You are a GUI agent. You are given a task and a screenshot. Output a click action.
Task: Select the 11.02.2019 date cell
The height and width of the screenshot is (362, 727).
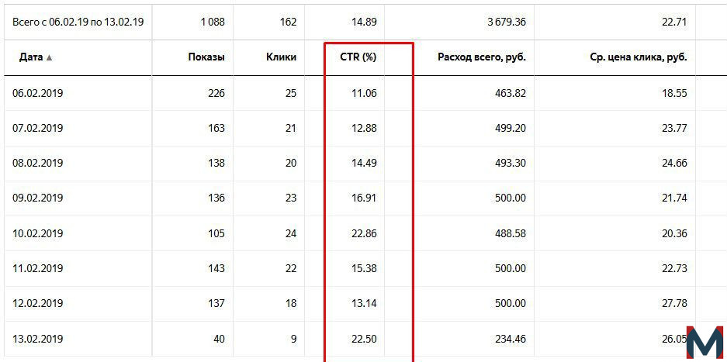(x=37, y=268)
